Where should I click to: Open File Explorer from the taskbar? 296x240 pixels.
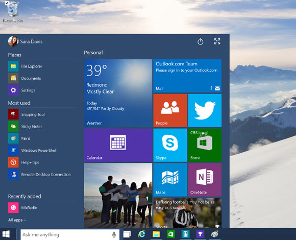click(156, 234)
